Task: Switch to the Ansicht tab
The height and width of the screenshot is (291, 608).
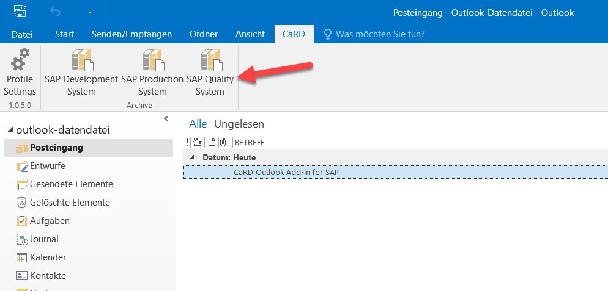Action: pos(250,34)
